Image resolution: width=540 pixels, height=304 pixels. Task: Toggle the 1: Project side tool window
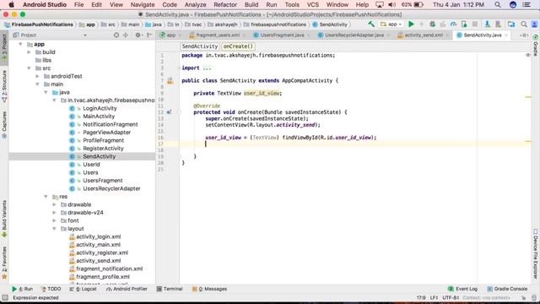pyautogui.click(x=4, y=47)
